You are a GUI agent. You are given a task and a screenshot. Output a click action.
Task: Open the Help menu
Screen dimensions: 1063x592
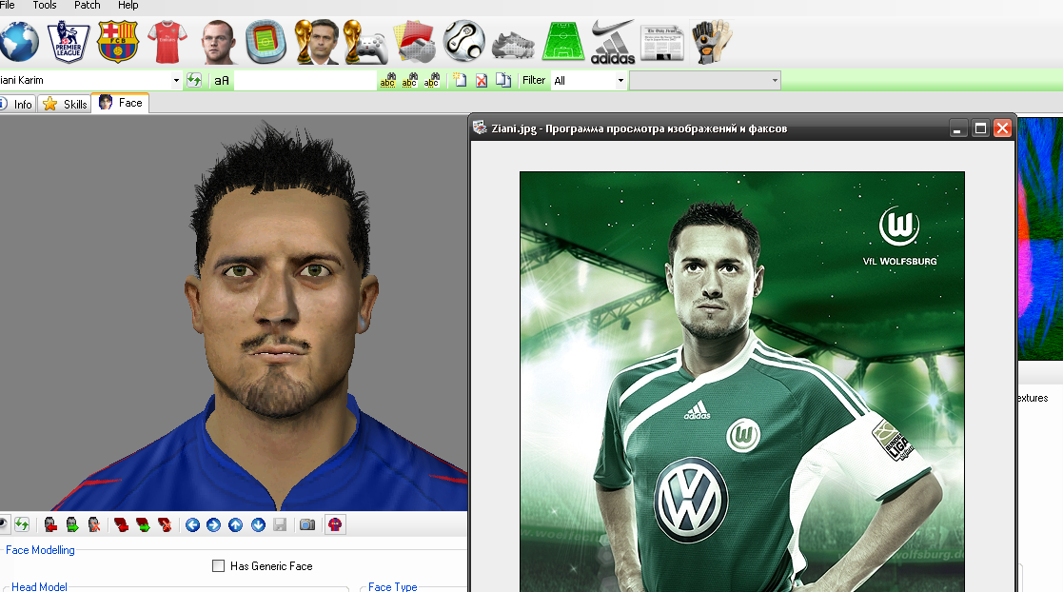click(x=128, y=6)
